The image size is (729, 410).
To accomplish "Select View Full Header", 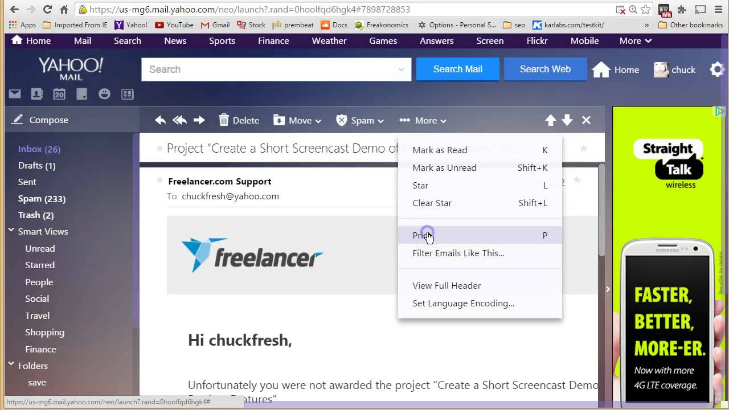I will (480, 286).
